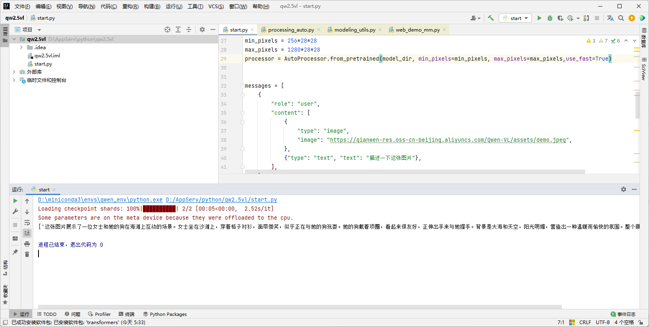Click the translate icon in toolbar

(x=610, y=18)
